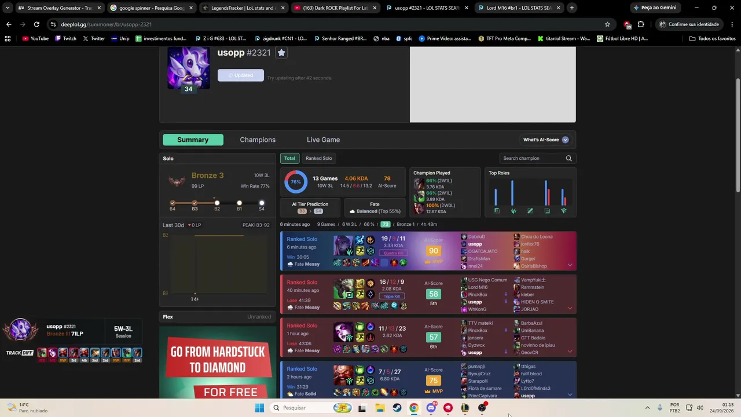
Task: Switch to the Live Game tab
Action: [323, 140]
